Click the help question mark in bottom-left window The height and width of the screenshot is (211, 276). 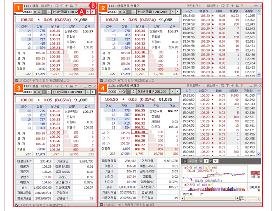click(76, 86)
